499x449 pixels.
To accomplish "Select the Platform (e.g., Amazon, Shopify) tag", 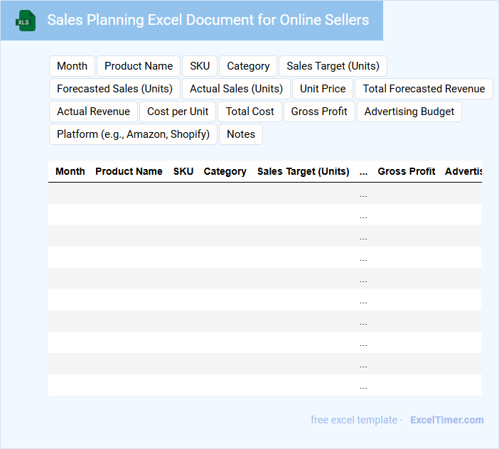I will click(x=133, y=134).
